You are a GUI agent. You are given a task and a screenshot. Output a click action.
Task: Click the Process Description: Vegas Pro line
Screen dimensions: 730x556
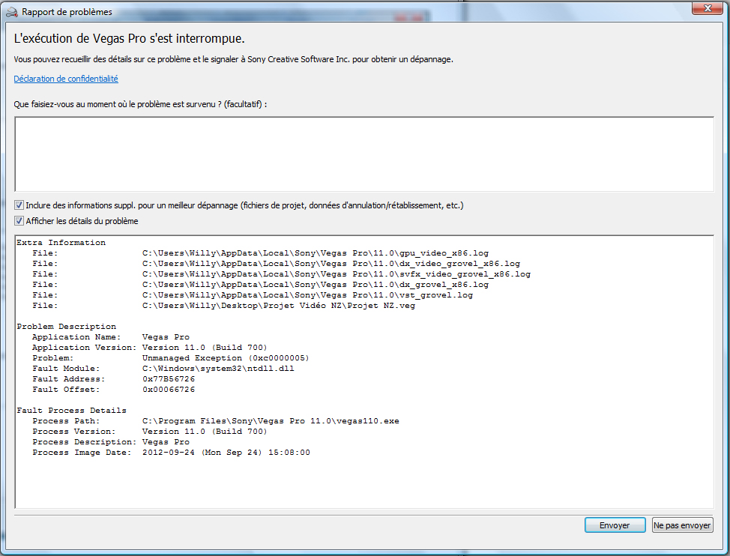pos(111,442)
